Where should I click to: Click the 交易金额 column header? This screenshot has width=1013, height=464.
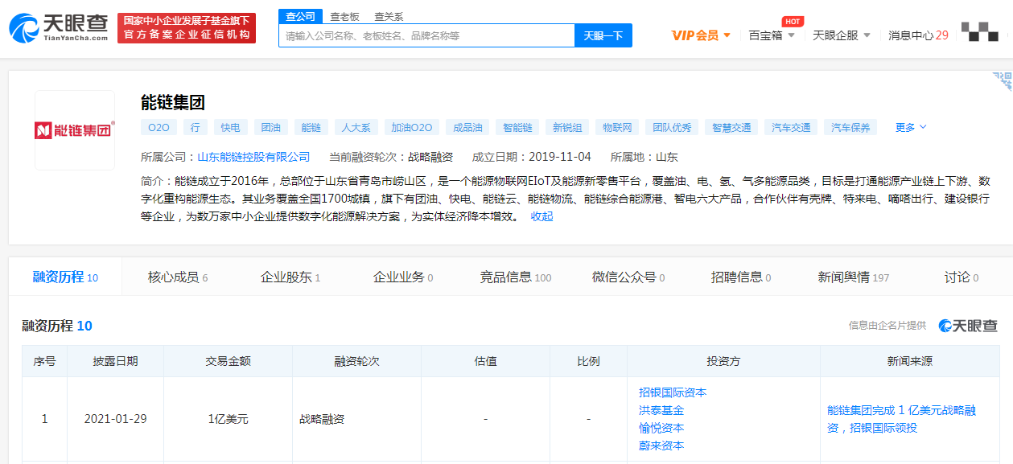coord(228,362)
